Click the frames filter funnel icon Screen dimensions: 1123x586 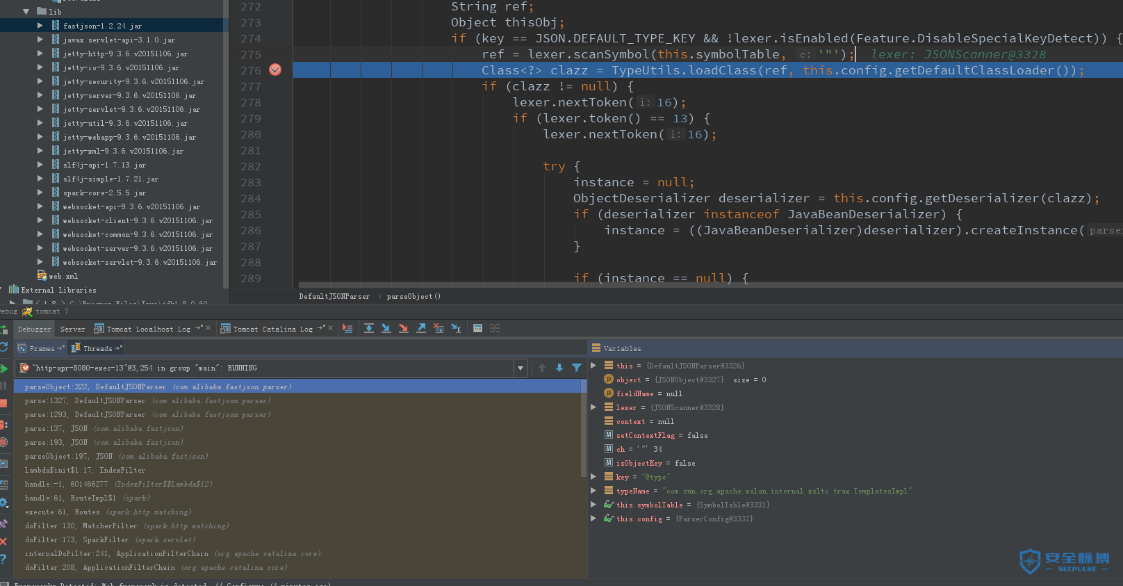577,368
